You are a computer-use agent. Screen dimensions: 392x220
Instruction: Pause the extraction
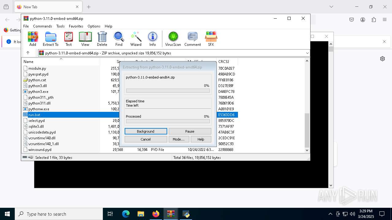click(190, 131)
